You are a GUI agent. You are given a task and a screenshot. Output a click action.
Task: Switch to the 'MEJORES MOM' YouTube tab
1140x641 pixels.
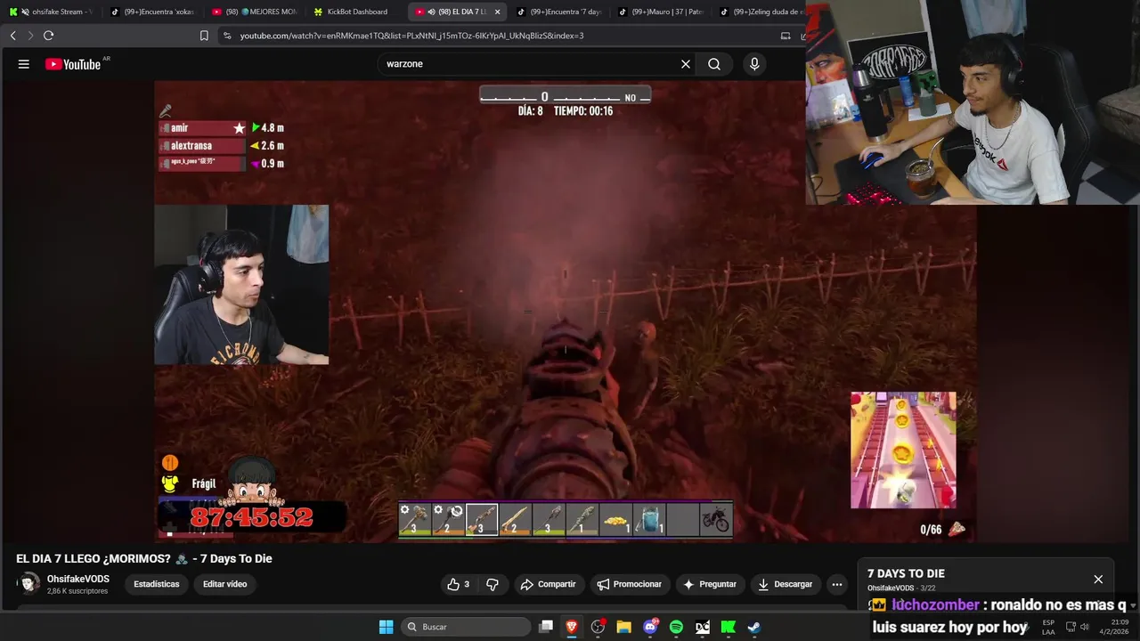point(255,12)
